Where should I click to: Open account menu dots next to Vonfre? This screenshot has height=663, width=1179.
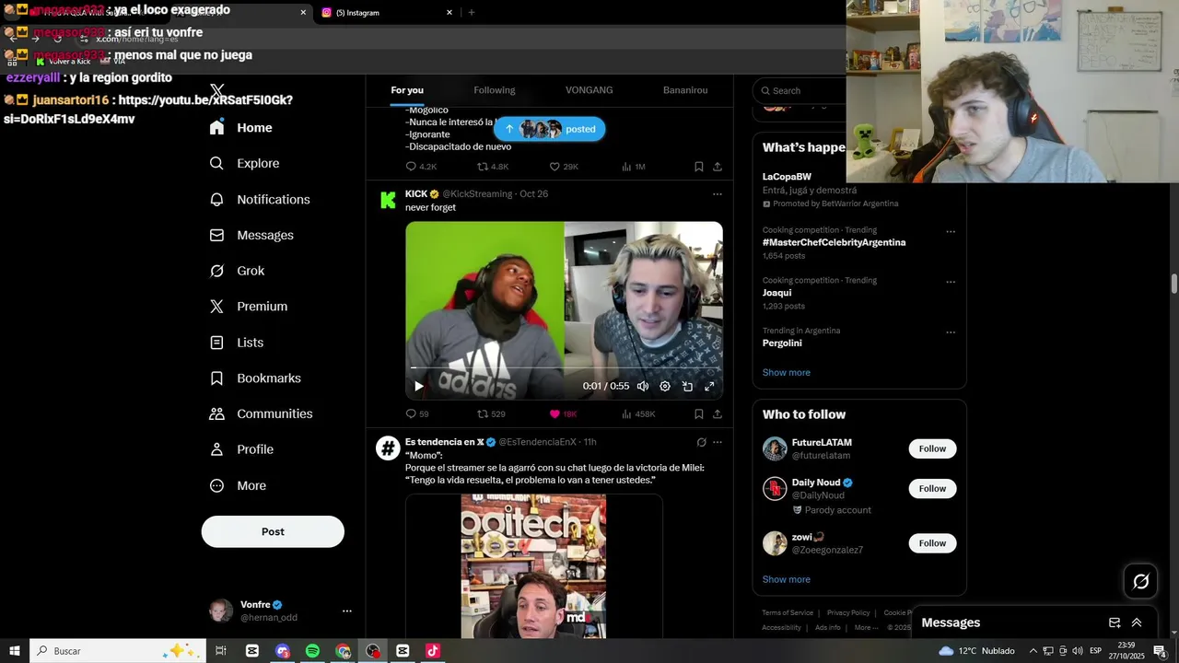coord(347,611)
